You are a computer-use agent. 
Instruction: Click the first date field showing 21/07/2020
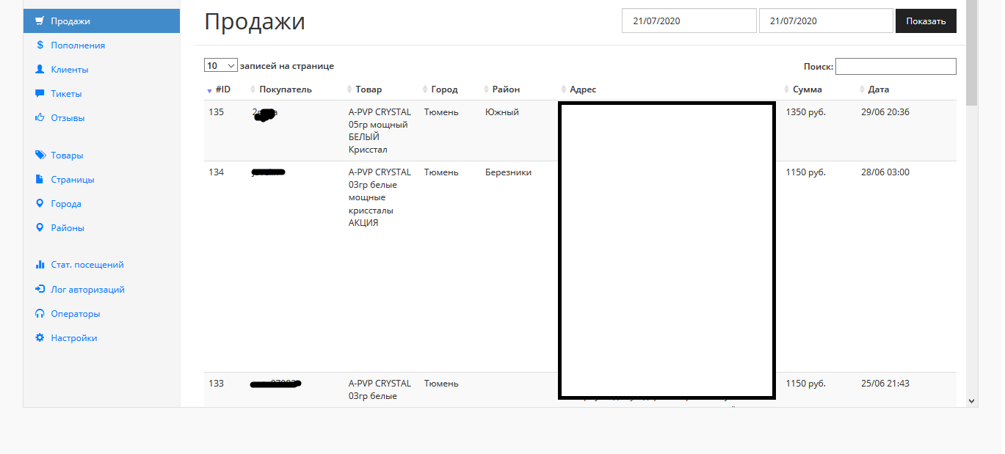click(x=689, y=21)
